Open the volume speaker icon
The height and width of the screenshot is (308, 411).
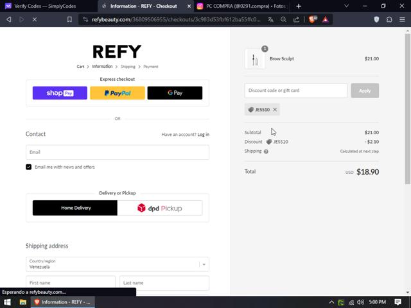click(x=361, y=302)
